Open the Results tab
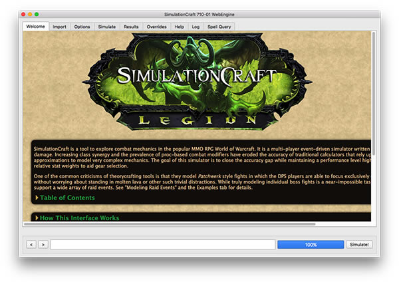399x284 pixels. tap(131, 27)
